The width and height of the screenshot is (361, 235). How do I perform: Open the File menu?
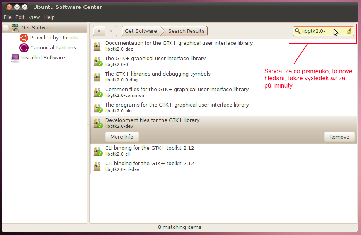pos(8,17)
